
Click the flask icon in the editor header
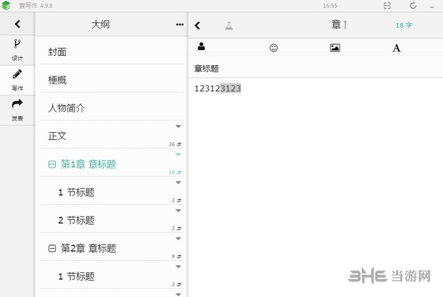point(229,26)
